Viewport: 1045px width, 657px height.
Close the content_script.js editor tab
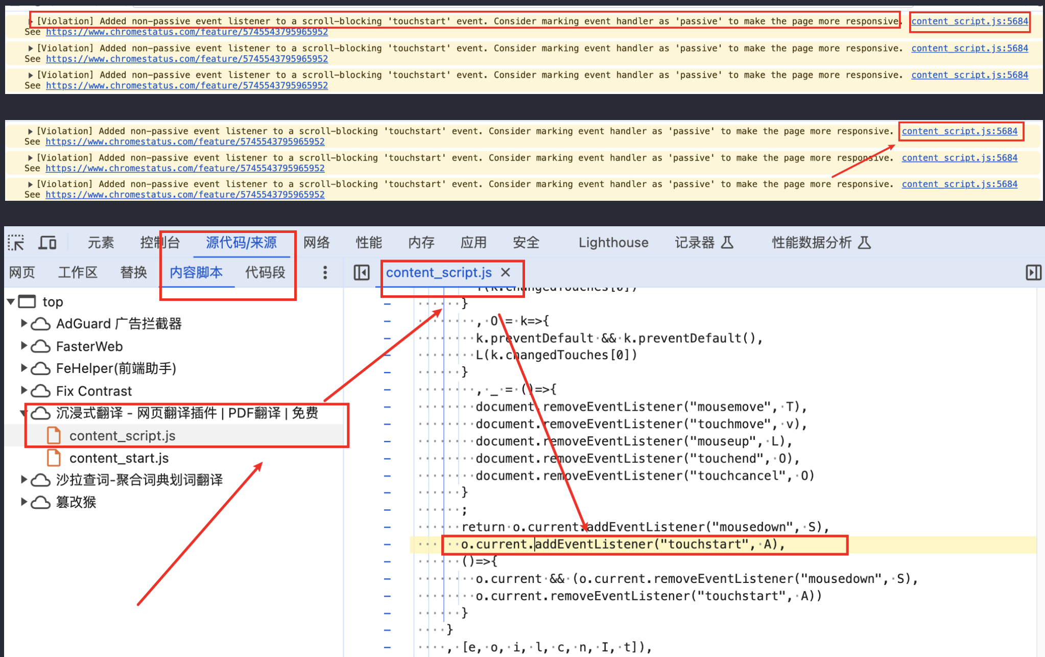tap(506, 272)
